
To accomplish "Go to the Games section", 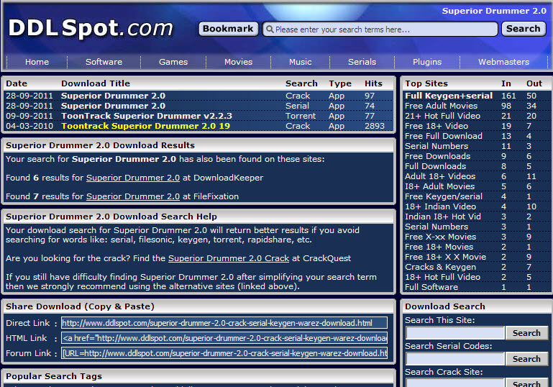I will [173, 62].
